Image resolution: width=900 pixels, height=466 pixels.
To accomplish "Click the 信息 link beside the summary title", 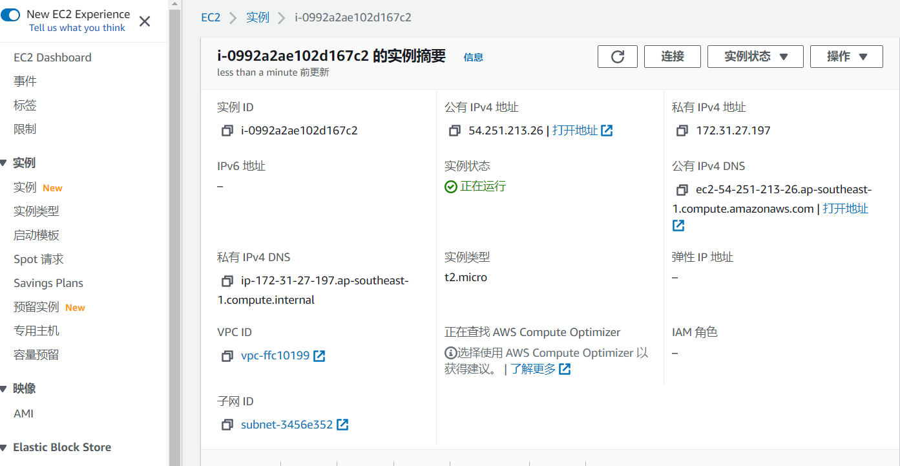I will point(473,57).
